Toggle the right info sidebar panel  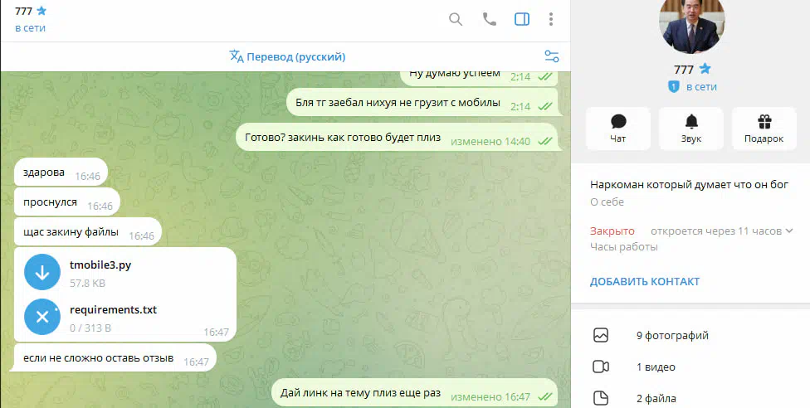pyautogui.click(x=522, y=20)
